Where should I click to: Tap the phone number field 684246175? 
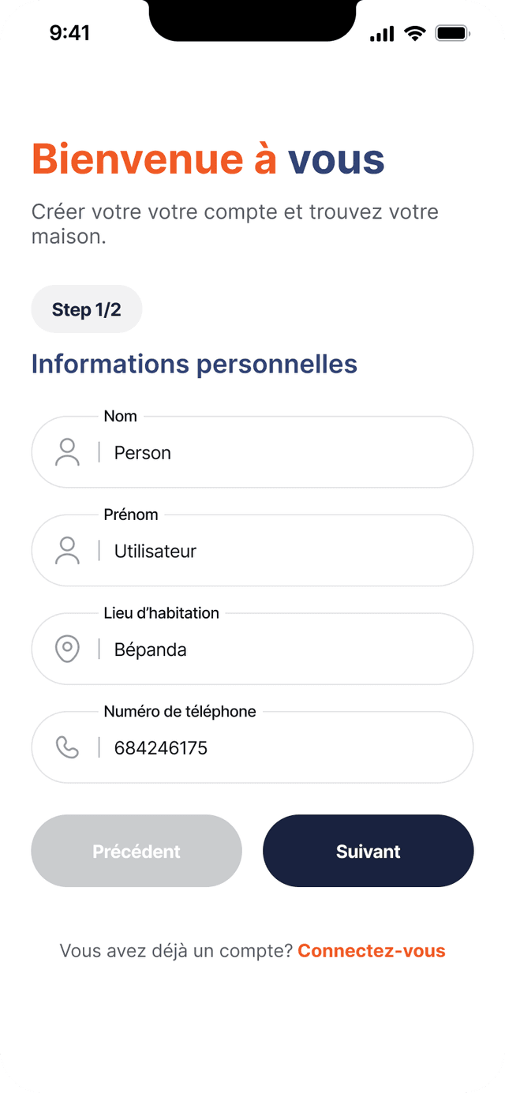click(252, 747)
